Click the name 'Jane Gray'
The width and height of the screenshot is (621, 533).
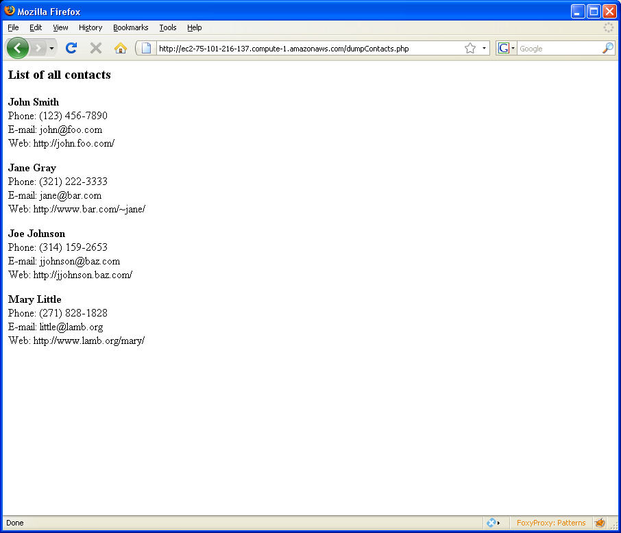(32, 167)
